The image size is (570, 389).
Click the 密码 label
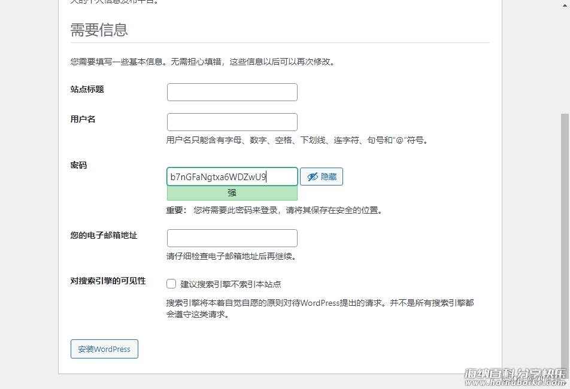pos(79,165)
